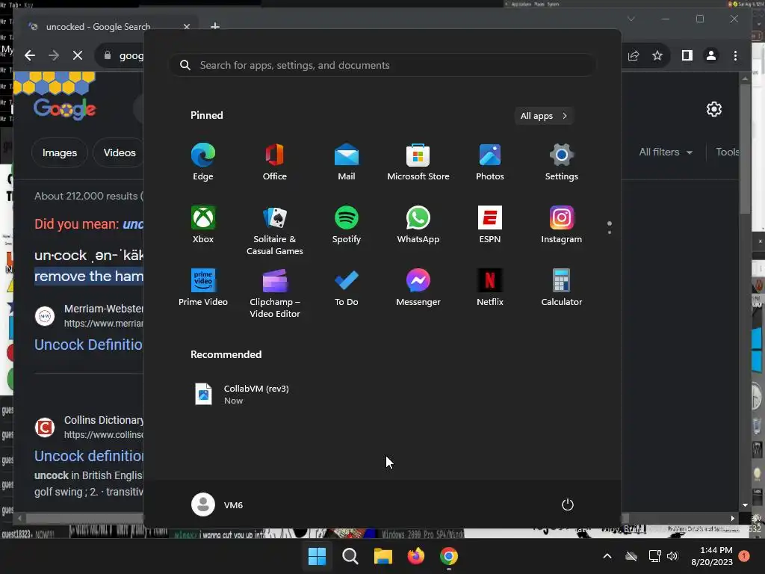Image resolution: width=765 pixels, height=574 pixels.
Task: Open Microsoft Store from Start menu
Action: (x=418, y=162)
